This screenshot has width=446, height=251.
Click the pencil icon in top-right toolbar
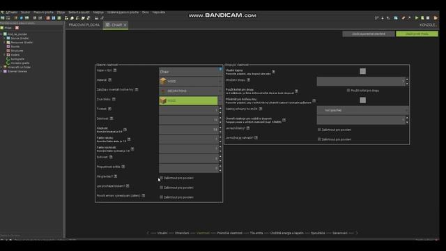click(403, 18)
